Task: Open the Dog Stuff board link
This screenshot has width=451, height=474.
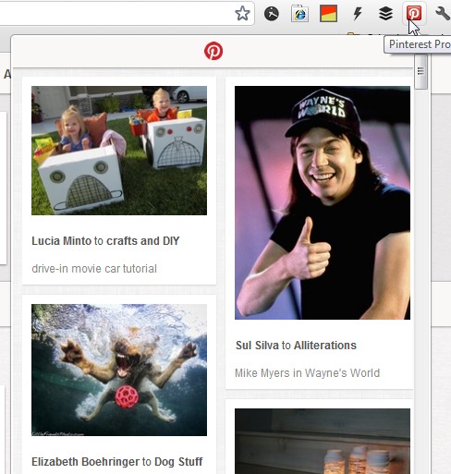Action: (178, 462)
